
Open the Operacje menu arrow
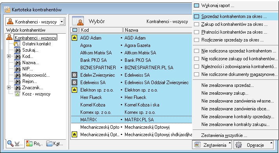click(x=271, y=142)
